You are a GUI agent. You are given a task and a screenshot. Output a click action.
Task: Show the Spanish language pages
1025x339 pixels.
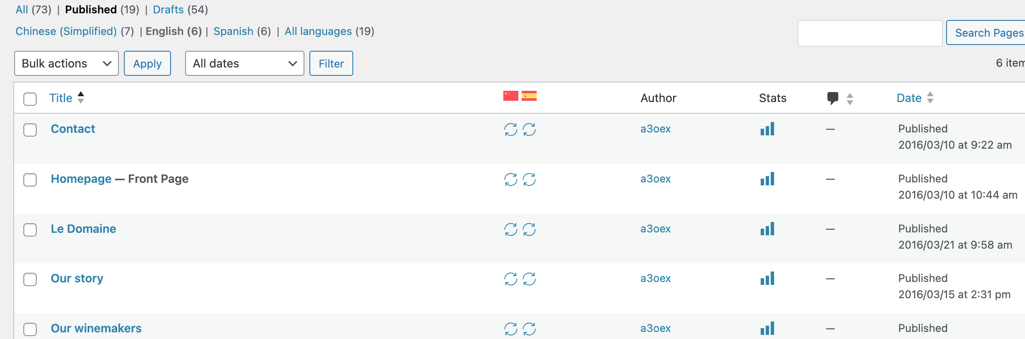point(233,31)
